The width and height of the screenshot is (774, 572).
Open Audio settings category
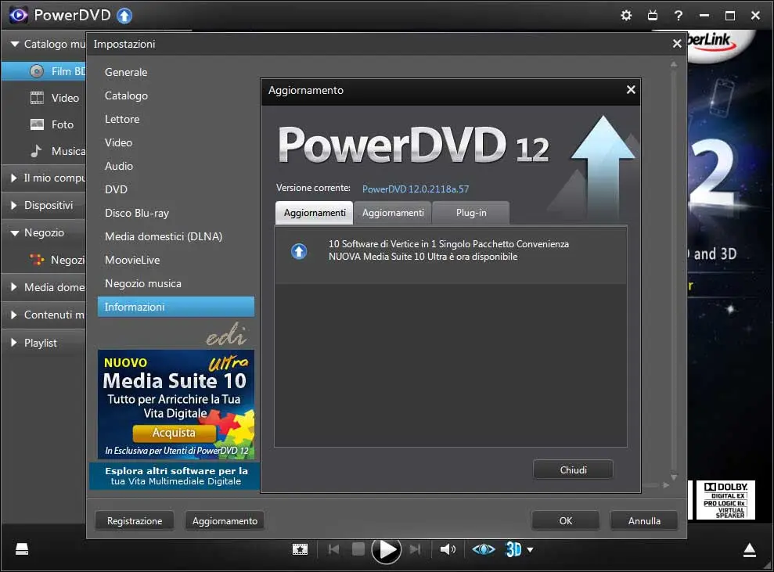click(176, 166)
